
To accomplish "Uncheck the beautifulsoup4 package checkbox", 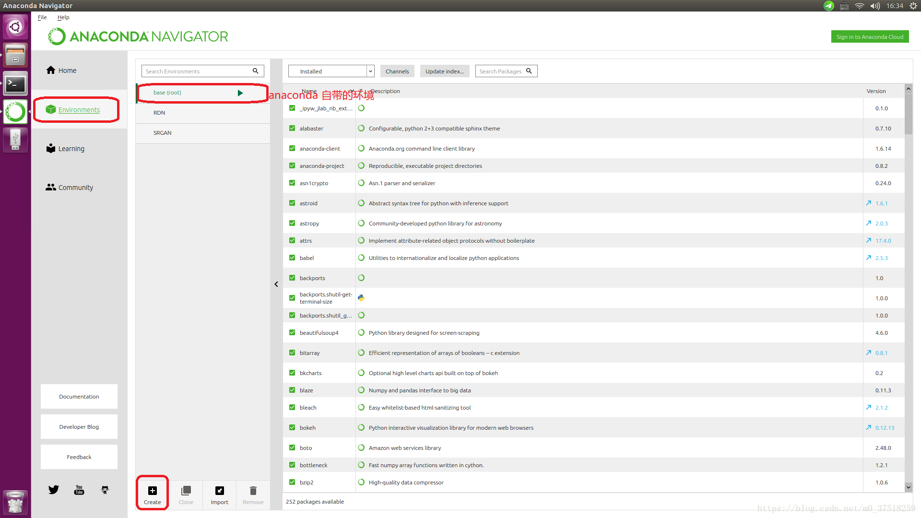I will point(292,333).
